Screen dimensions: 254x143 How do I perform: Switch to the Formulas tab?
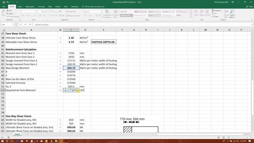click(x=41, y=7)
